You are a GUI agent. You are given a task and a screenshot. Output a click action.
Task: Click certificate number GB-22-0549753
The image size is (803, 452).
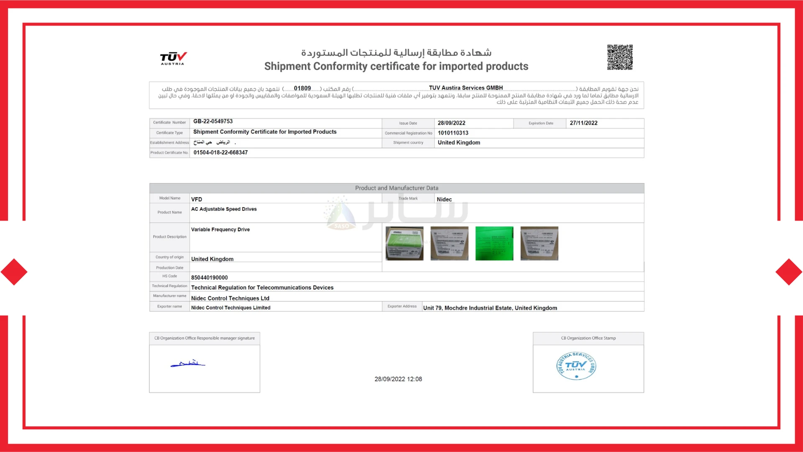click(213, 121)
